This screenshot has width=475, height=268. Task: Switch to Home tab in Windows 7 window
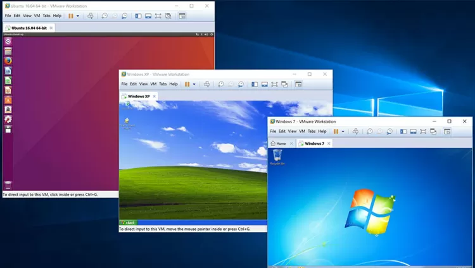click(281, 143)
